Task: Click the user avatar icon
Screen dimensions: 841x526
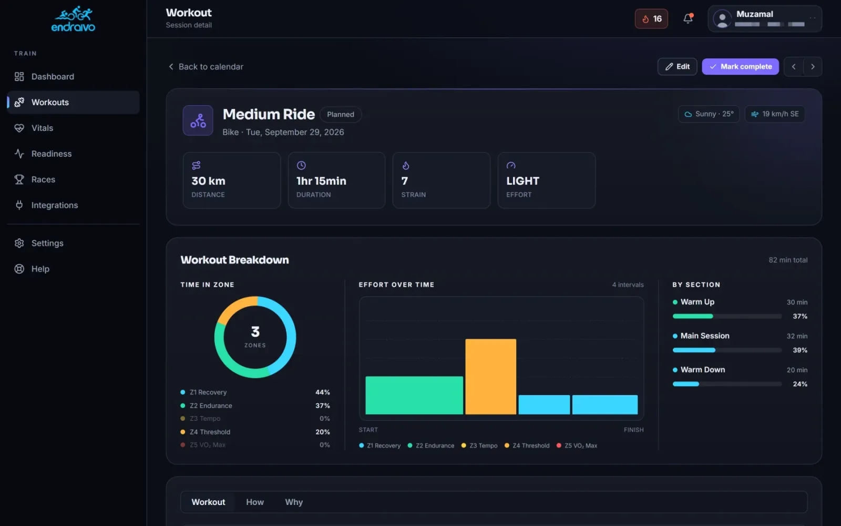Action: click(x=722, y=19)
